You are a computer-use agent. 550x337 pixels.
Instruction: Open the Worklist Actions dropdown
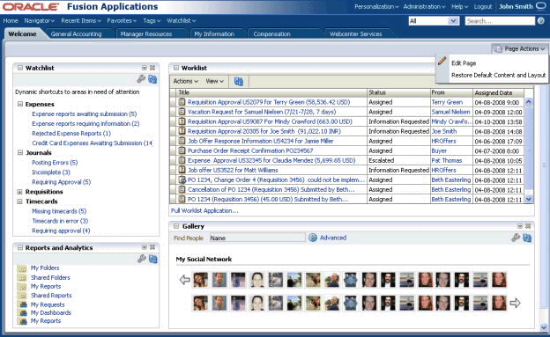pyautogui.click(x=186, y=81)
